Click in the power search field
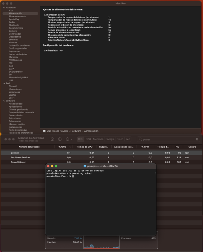203x252 pixels. coord(168,139)
